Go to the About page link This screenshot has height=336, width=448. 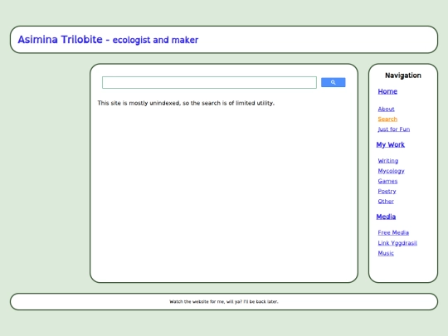tap(386, 110)
